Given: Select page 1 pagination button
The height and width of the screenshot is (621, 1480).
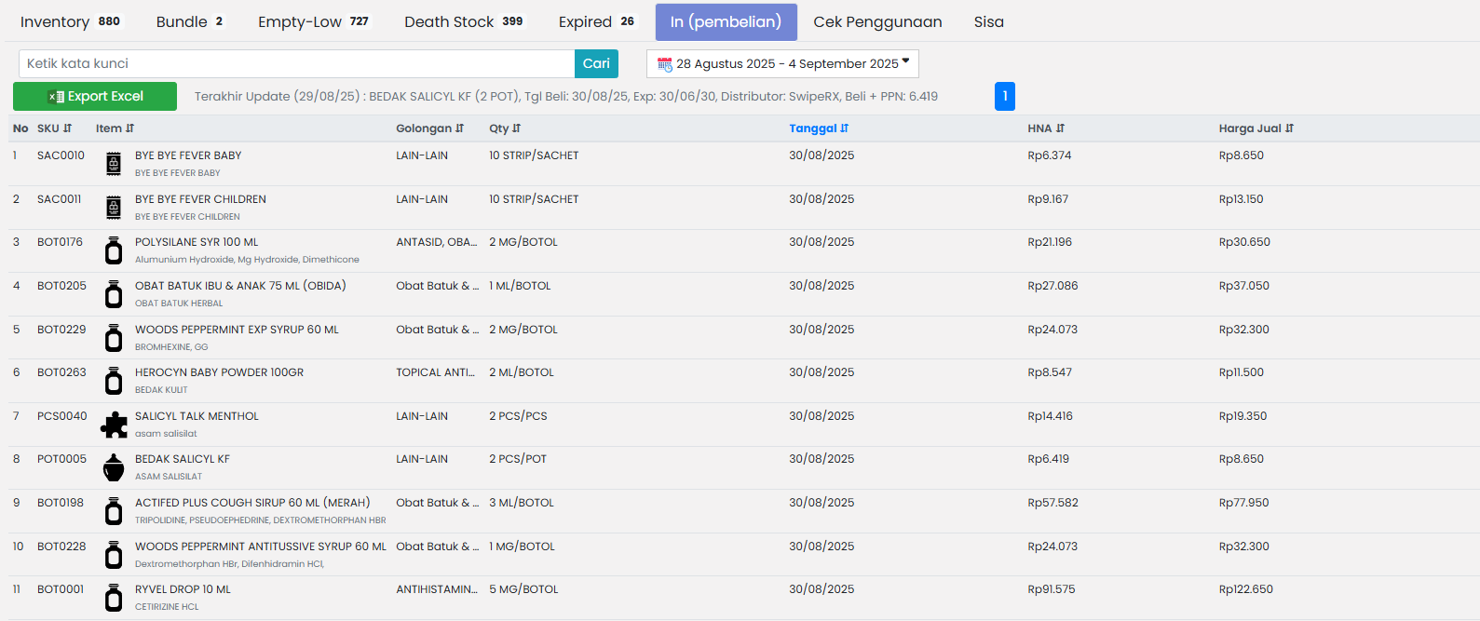Looking at the screenshot, I should tap(1004, 96).
